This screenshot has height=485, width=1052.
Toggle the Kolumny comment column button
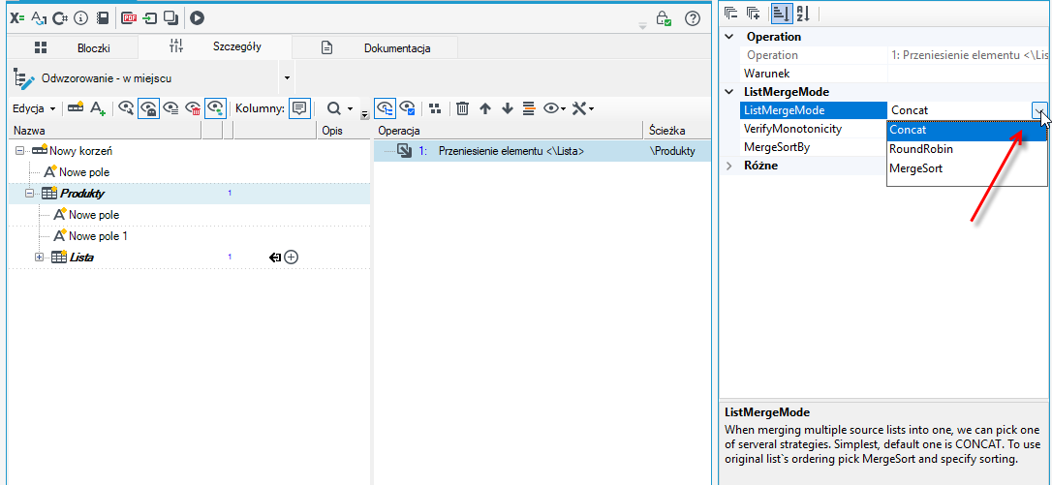tap(299, 108)
